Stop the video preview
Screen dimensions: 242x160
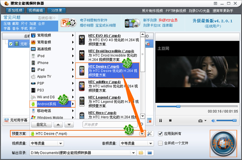170,120
